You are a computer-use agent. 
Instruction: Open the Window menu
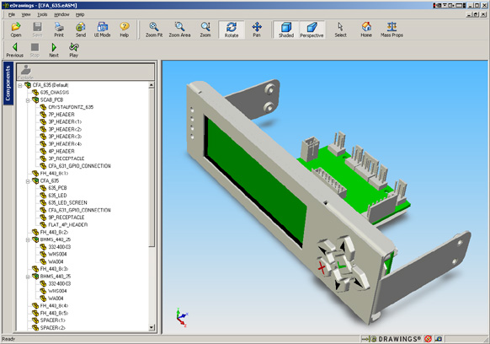click(x=61, y=14)
